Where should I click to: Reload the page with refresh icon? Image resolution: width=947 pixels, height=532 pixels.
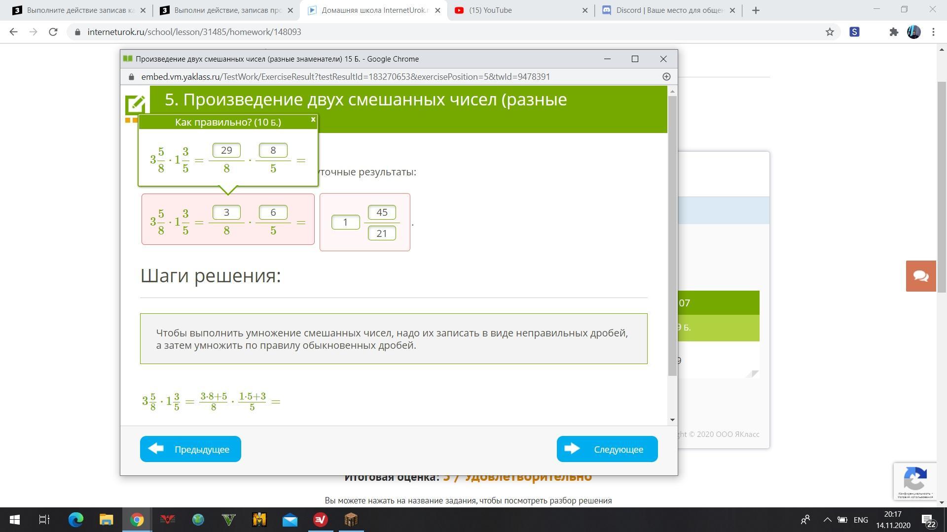pos(53,32)
